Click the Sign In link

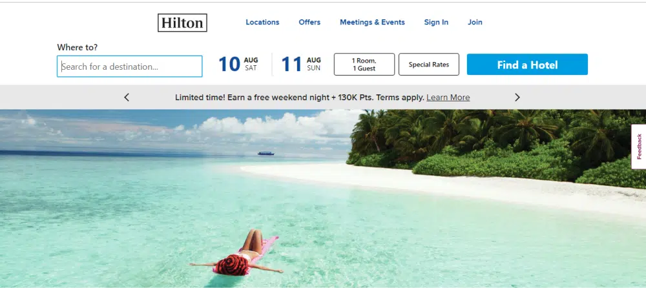(x=436, y=22)
